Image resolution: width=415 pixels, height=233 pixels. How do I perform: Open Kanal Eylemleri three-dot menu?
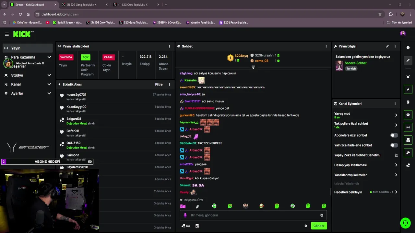395,104
